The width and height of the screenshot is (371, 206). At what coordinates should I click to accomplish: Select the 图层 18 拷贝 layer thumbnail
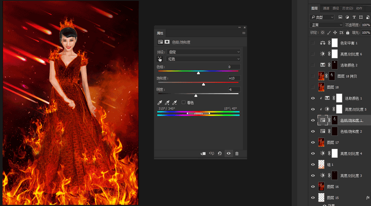coord(321,76)
